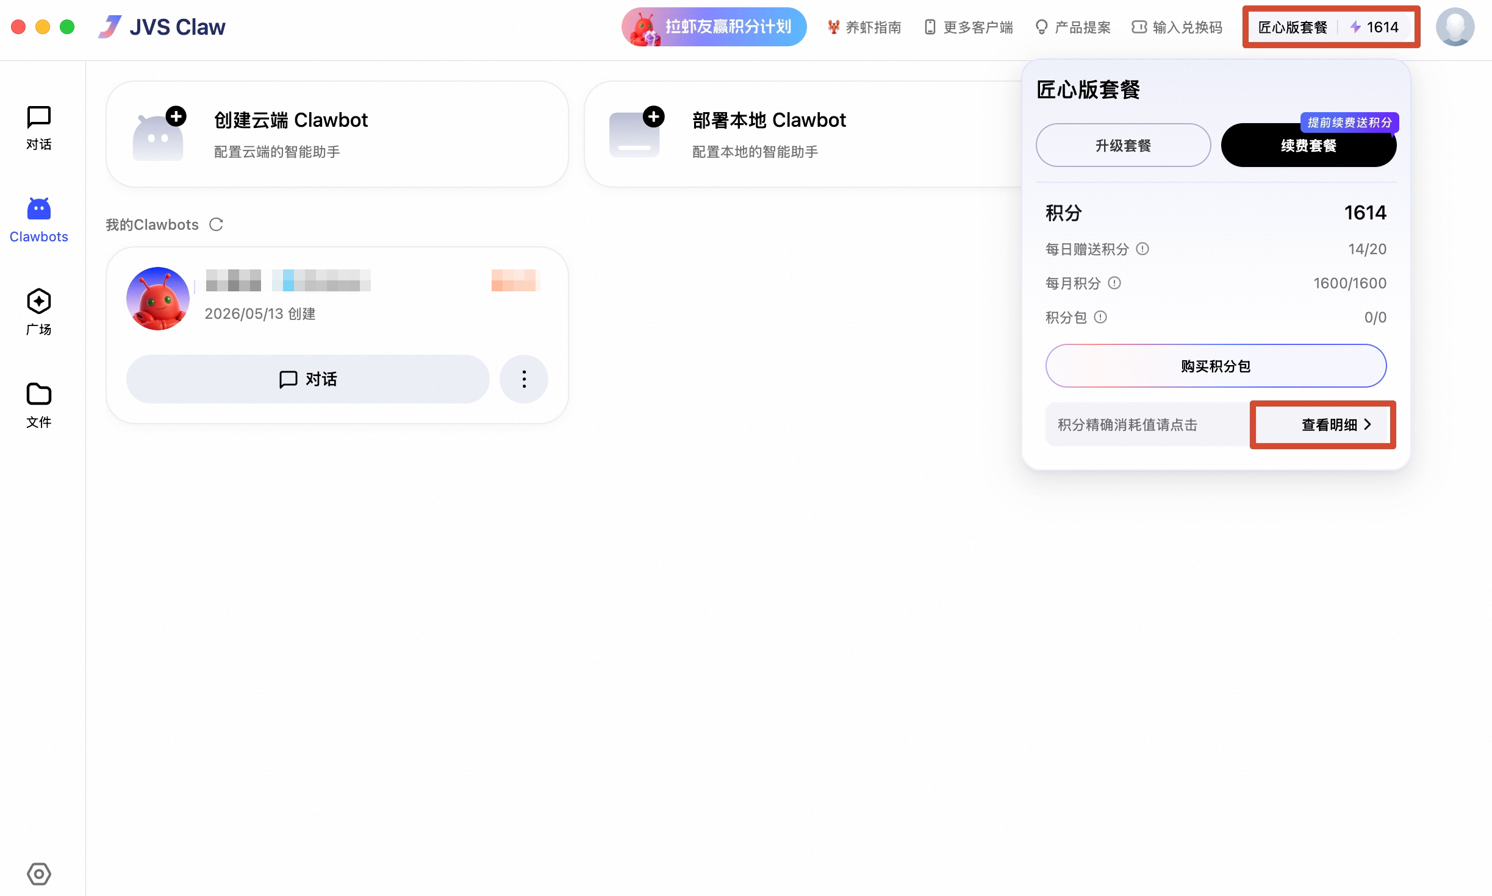This screenshot has width=1492, height=896.
Task: Open the 广场 plaza sidebar icon
Action: click(38, 301)
